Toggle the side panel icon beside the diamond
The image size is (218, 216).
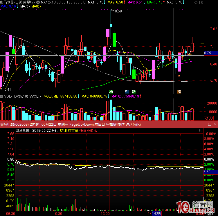pos(201,2)
